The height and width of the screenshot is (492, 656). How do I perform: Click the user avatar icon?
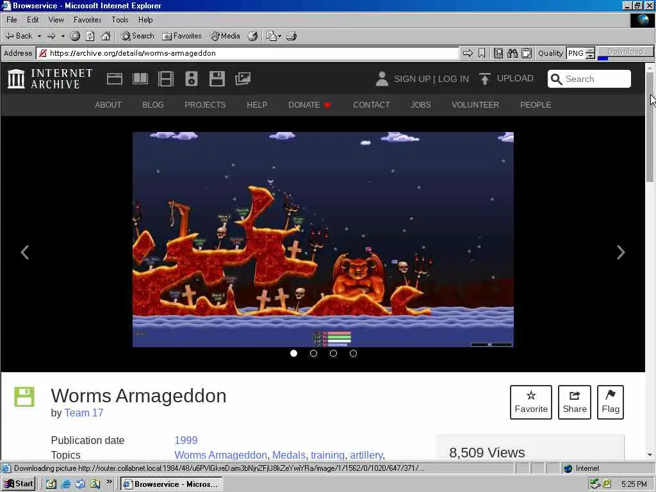(x=382, y=79)
